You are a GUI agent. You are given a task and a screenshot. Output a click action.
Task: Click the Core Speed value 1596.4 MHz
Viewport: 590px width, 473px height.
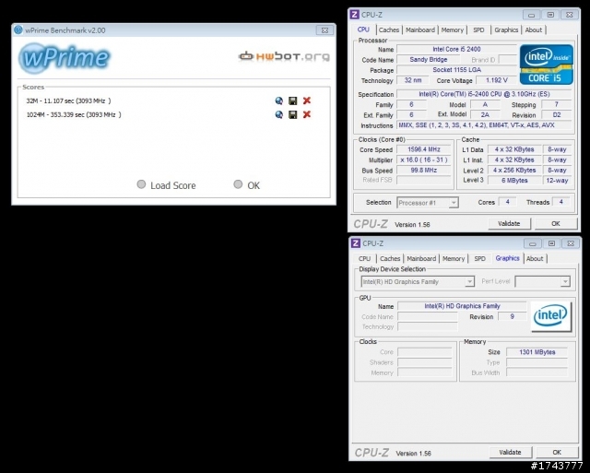pyautogui.click(x=424, y=149)
